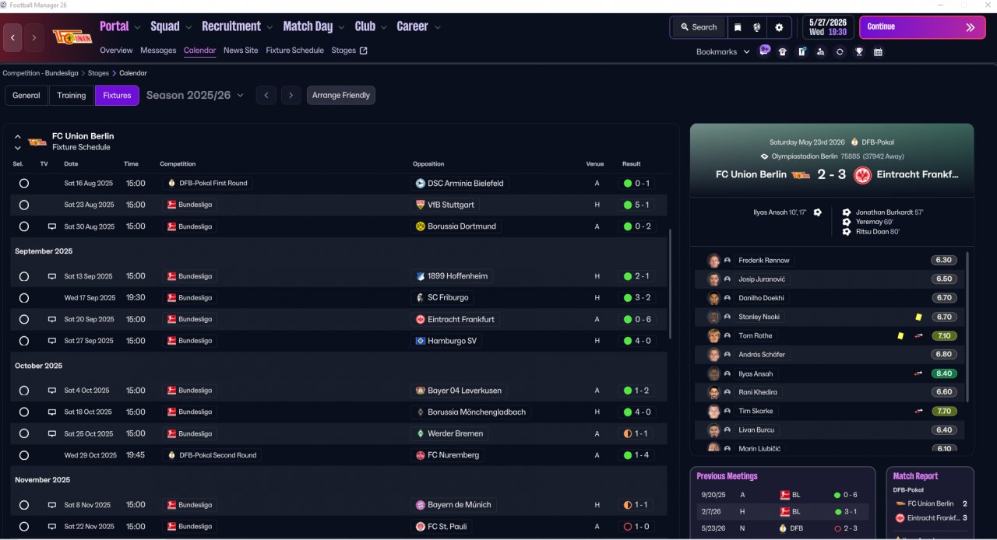Click the TV icon on 1899 Hoffenheim row
Viewport: 997px width, 540px height.
click(52, 276)
